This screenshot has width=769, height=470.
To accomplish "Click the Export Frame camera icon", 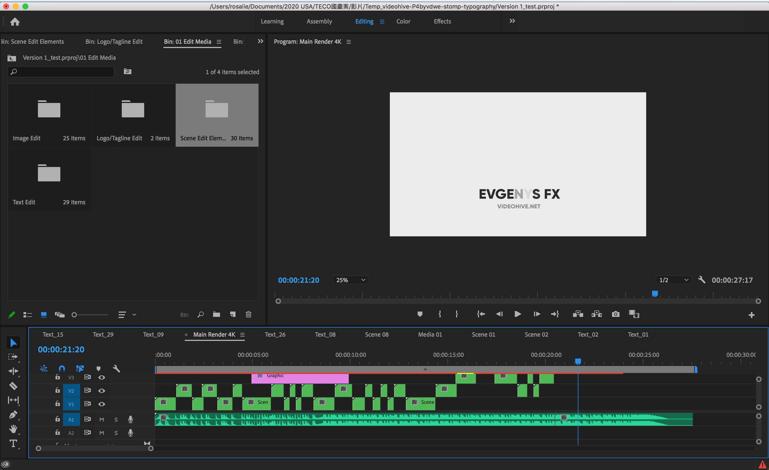I will 615,314.
